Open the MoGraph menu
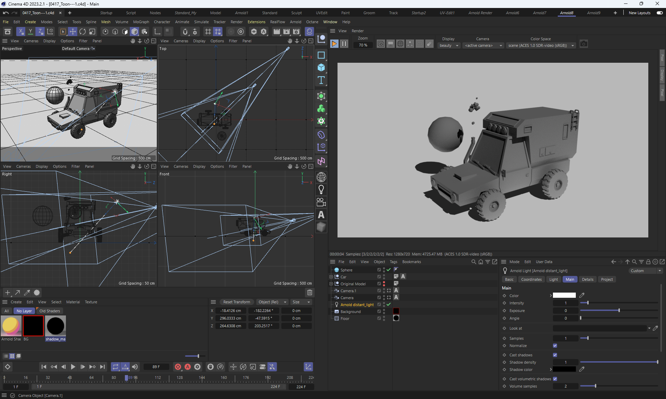Screen dimensions: 666x399 (x=141, y=22)
